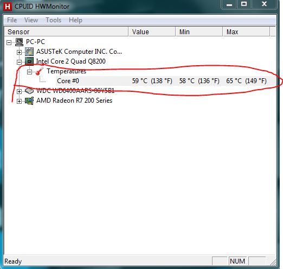Click the Ready status bar text
Screen dimensions: 283x269
click(13, 261)
